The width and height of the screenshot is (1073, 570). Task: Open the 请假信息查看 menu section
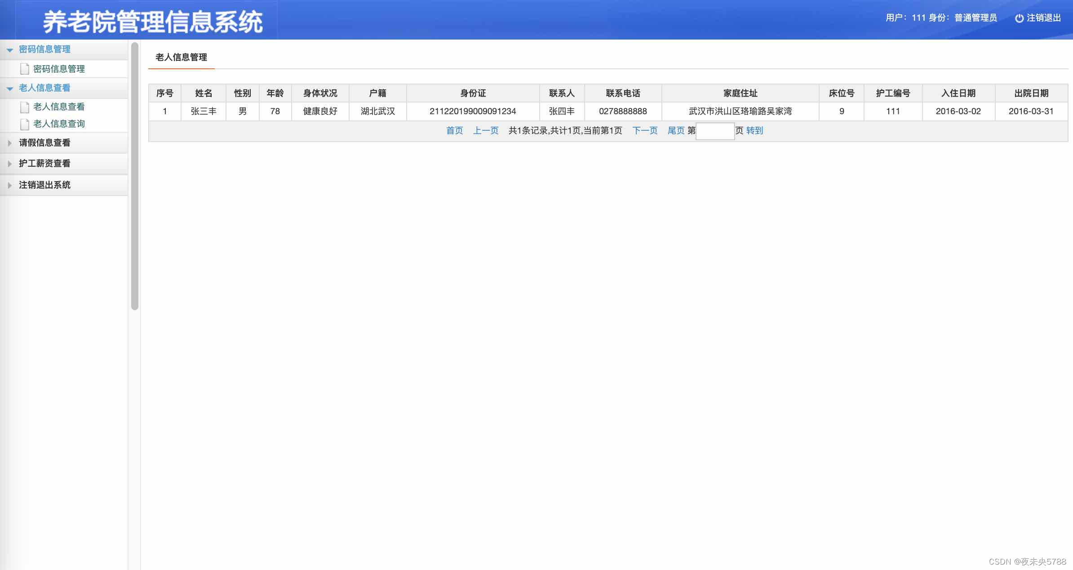(64, 143)
